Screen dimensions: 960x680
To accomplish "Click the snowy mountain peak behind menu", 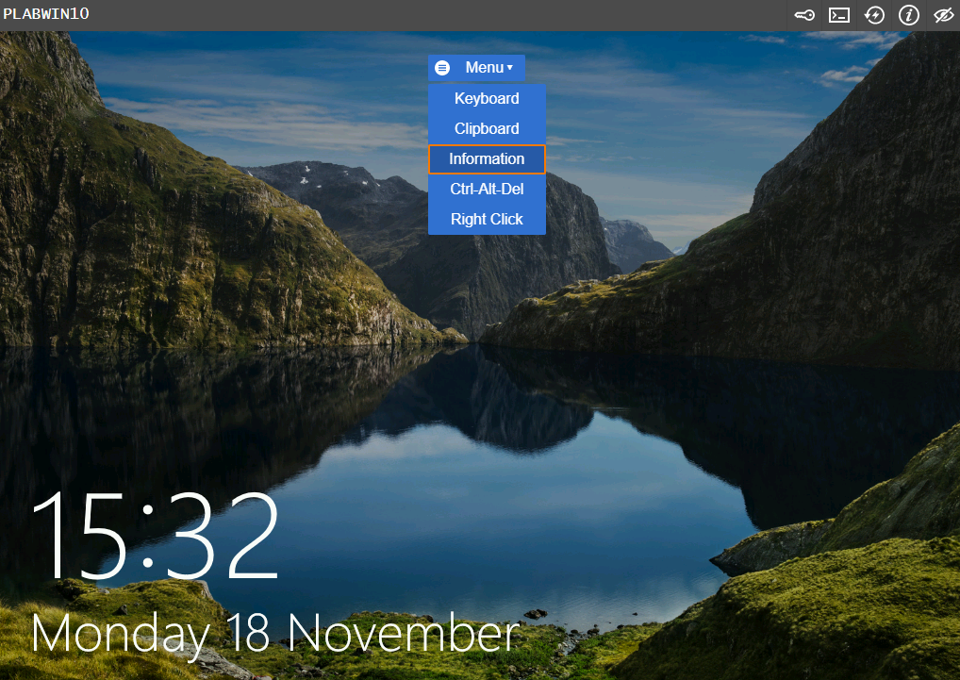I will [x=324, y=177].
